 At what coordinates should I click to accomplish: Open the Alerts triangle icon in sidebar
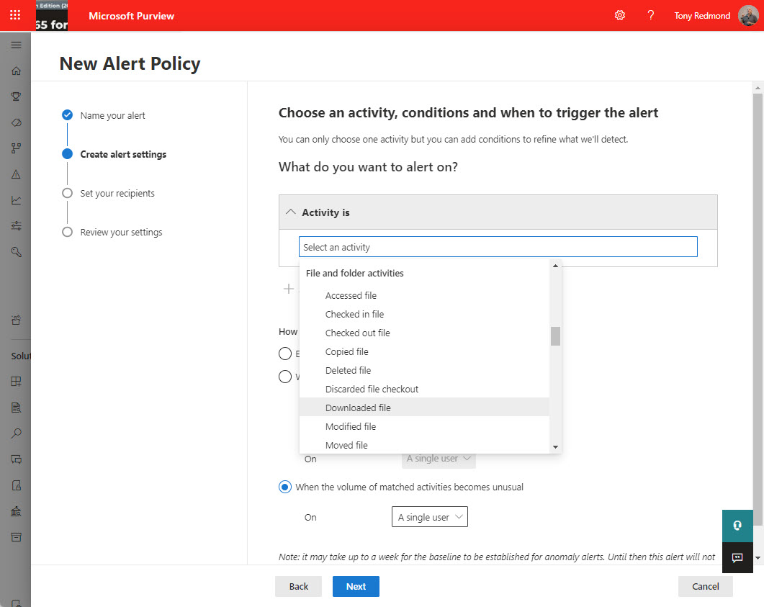point(16,174)
